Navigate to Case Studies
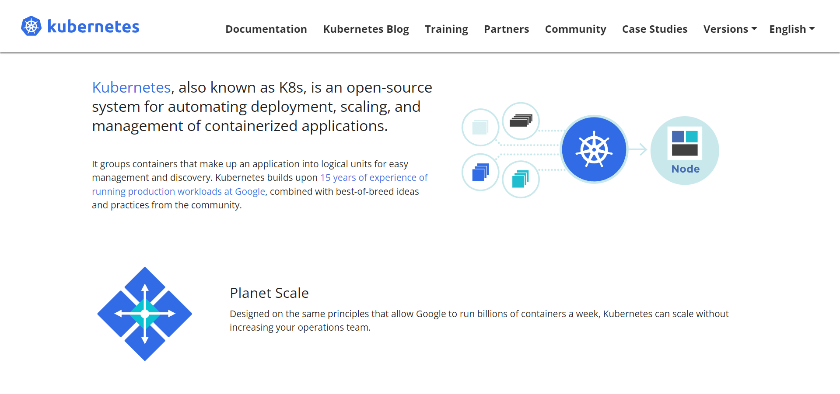This screenshot has height=394, width=840. coord(654,29)
